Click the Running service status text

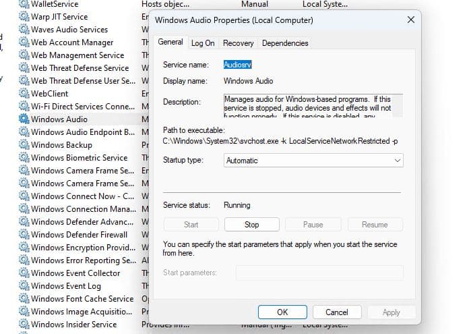coord(237,205)
